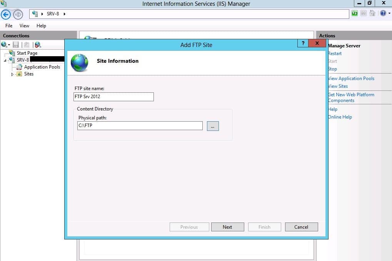The image size is (392, 261).
Task: Click the breadcrumb arrow before SRV-8
Action: 42,14
